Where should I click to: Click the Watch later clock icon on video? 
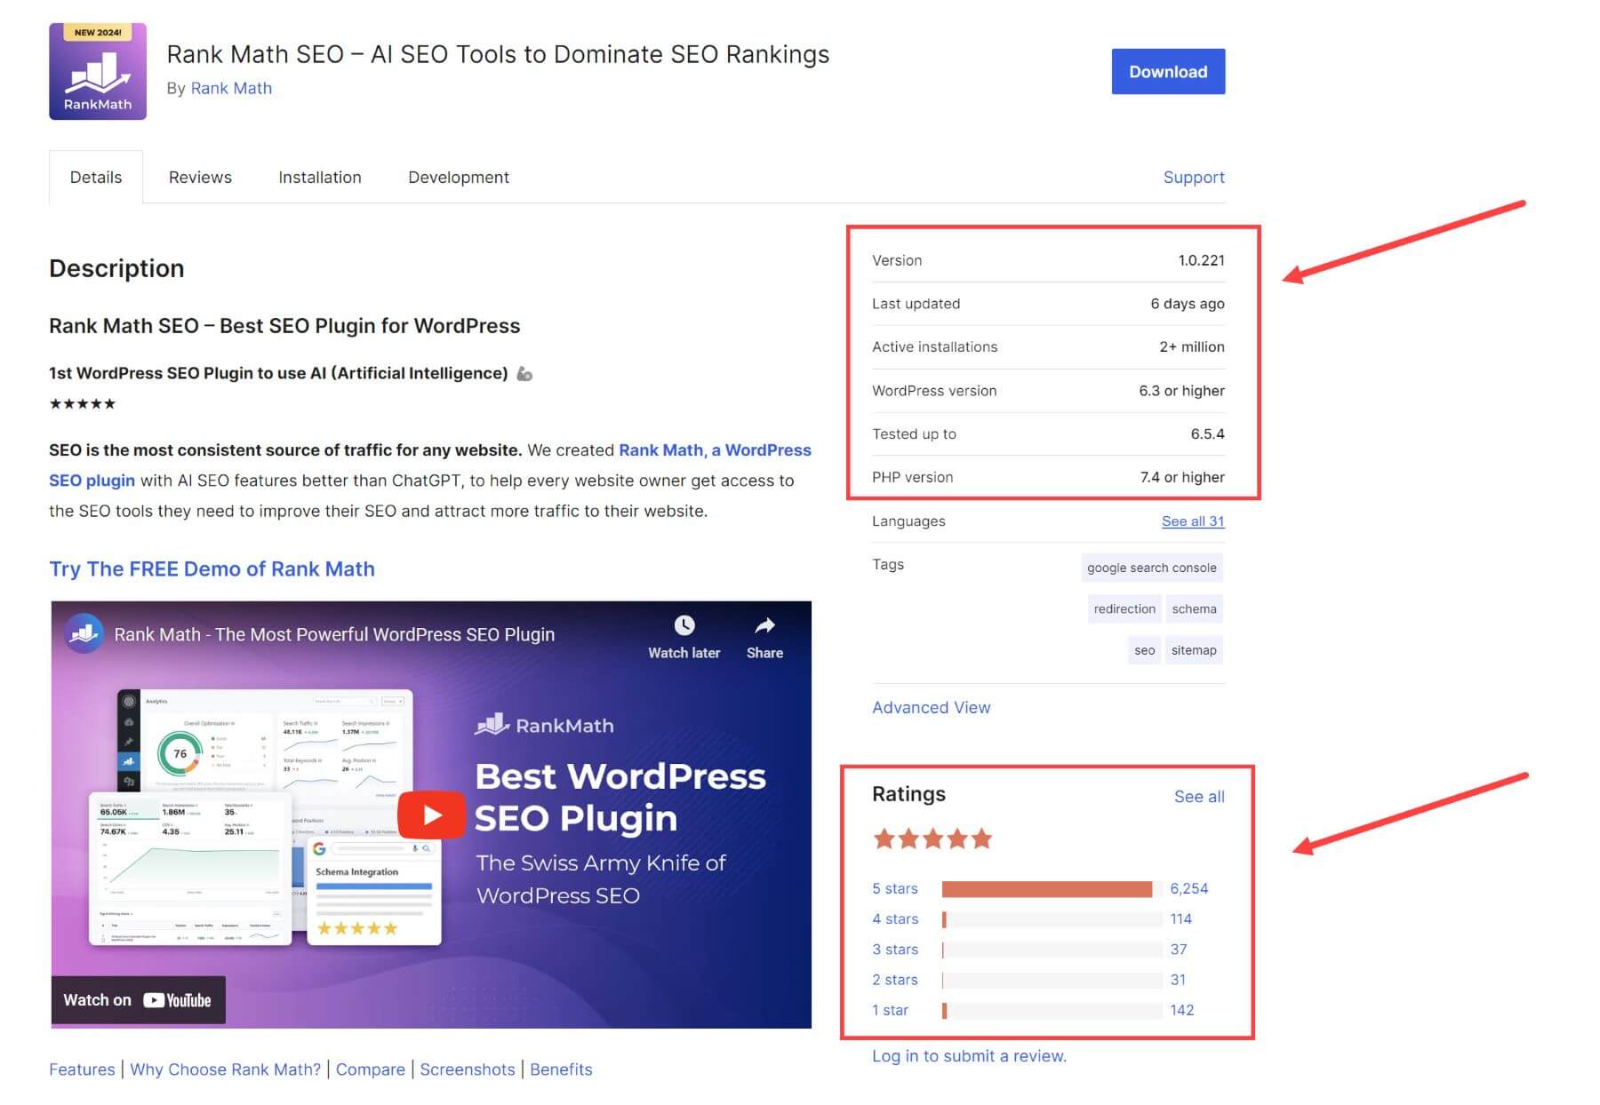(683, 626)
